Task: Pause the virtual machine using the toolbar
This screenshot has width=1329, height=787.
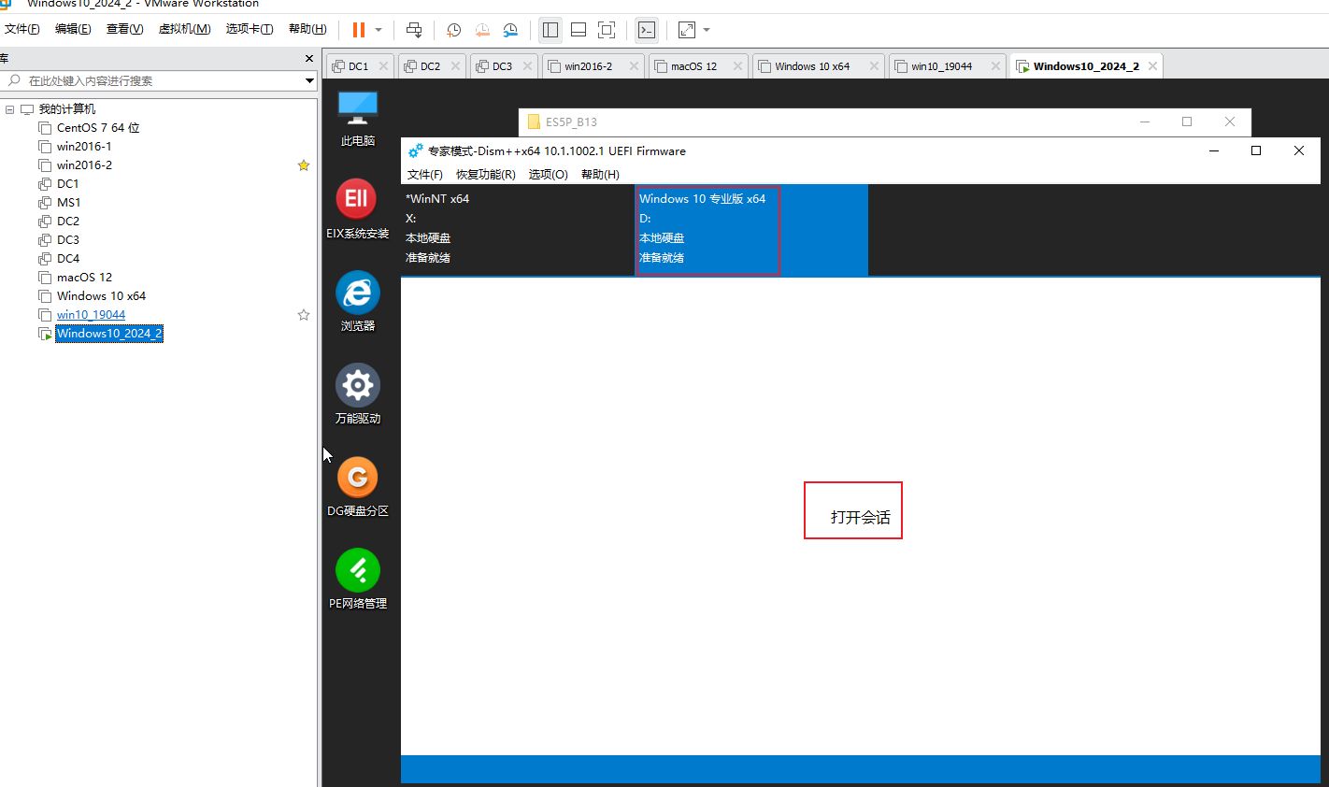Action: coord(358,30)
